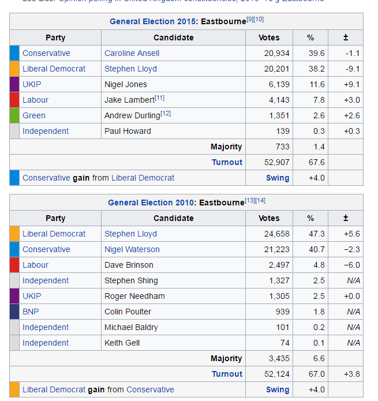Click the Nigel Waterson candidate link
The height and width of the screenshot is (401, 378).
tap(132, 249)
